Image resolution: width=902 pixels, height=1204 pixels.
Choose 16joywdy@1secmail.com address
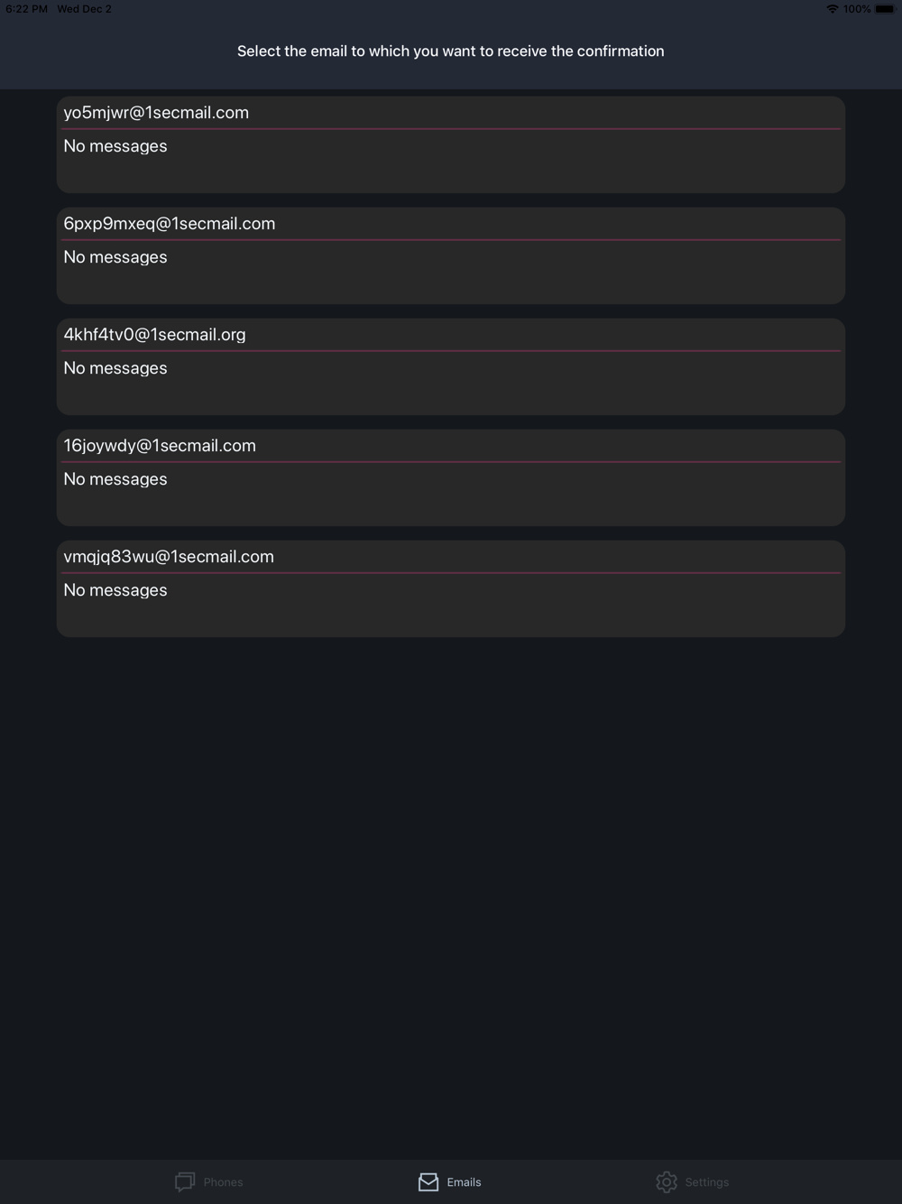pos(160,446)
